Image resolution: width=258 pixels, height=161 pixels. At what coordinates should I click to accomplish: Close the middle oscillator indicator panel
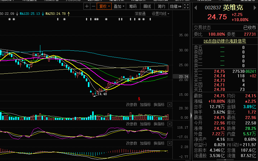(x=170, y=124)
